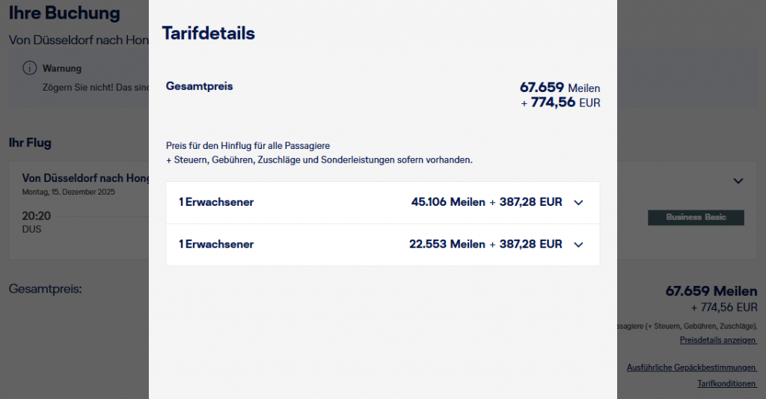The height and width of the screenshot is (399, 766).
Task: Expand the 45.106 Meilen adult fare row
Action: pos(577,202)
